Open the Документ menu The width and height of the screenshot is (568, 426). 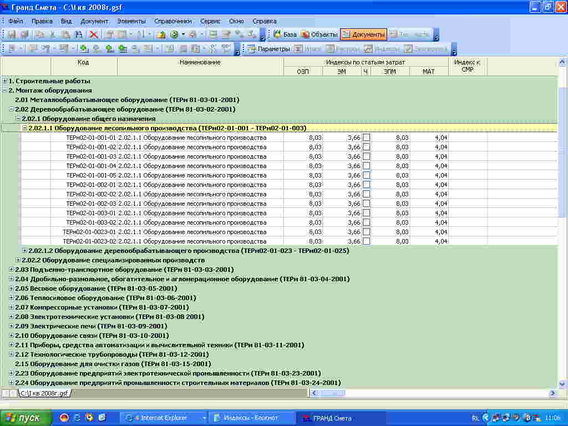pos(94,21)
